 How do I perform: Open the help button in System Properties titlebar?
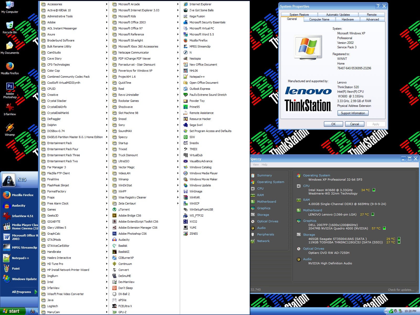[378, 6]
